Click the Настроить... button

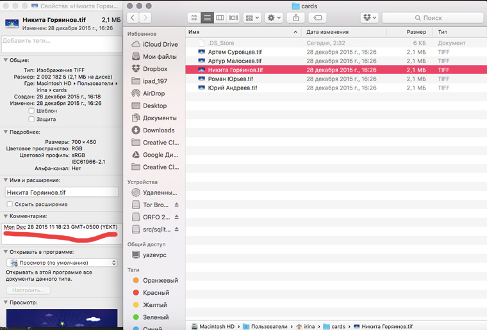[28, 290]
